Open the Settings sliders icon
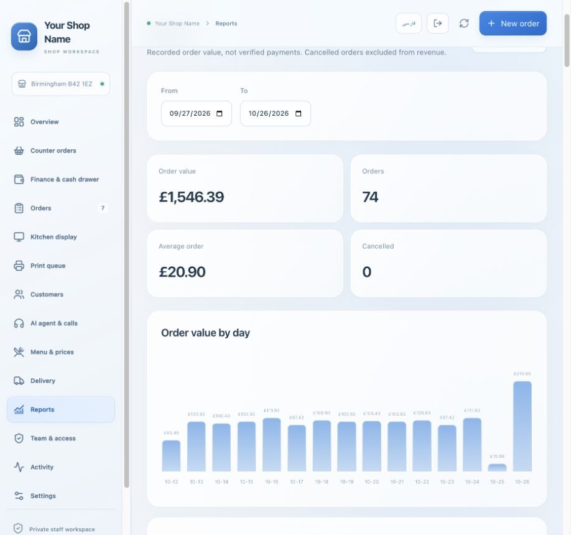This screenshot has height=535, width=571. coord(19,496)
